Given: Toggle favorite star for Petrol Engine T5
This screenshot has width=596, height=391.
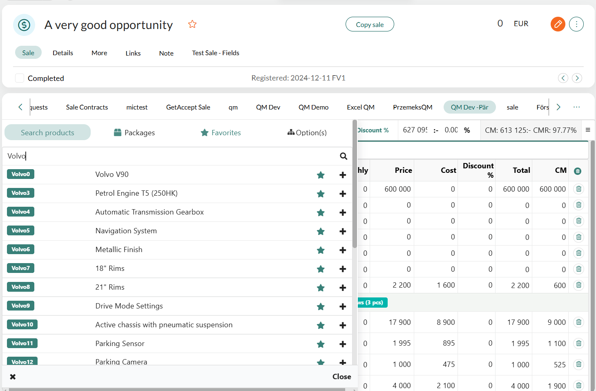Looking at the screenshot, I should coord(321,194).
